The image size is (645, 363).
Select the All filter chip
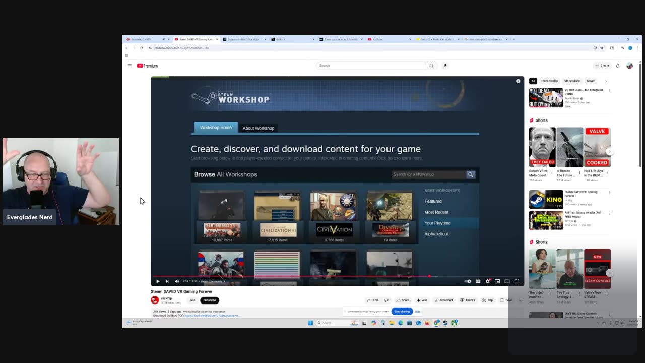pyautogui.click(x=533, y=81)
